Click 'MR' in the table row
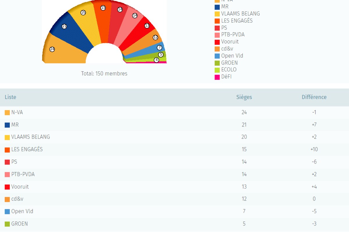 coord(15,125)
